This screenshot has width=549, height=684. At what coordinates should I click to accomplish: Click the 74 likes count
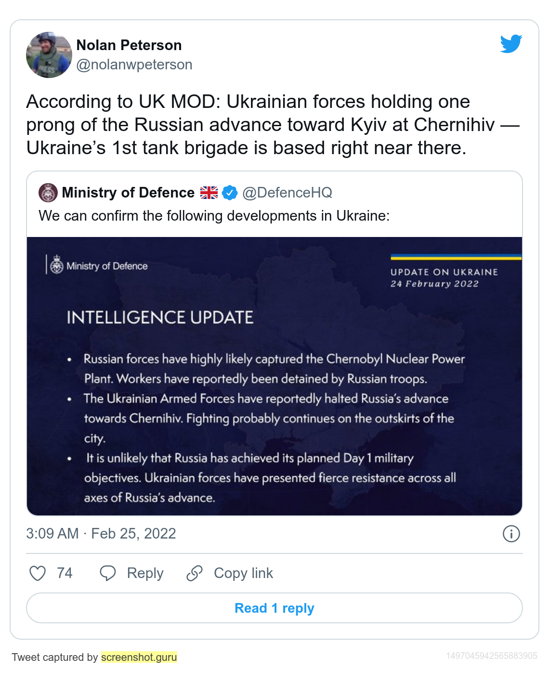[x=65, y=573]
